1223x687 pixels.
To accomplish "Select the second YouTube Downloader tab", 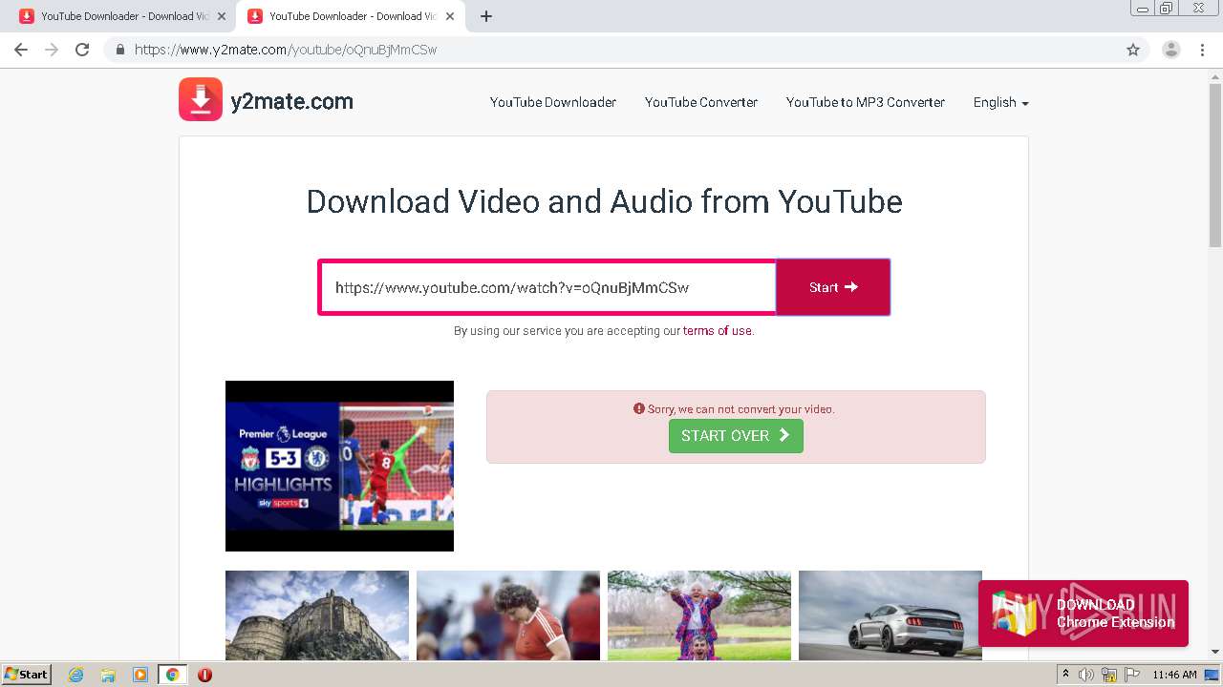I will point(349,16).
